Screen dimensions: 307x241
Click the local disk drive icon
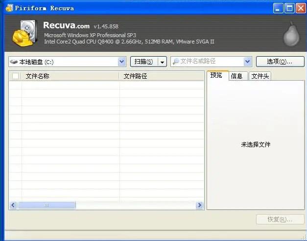tap(14, 62)
